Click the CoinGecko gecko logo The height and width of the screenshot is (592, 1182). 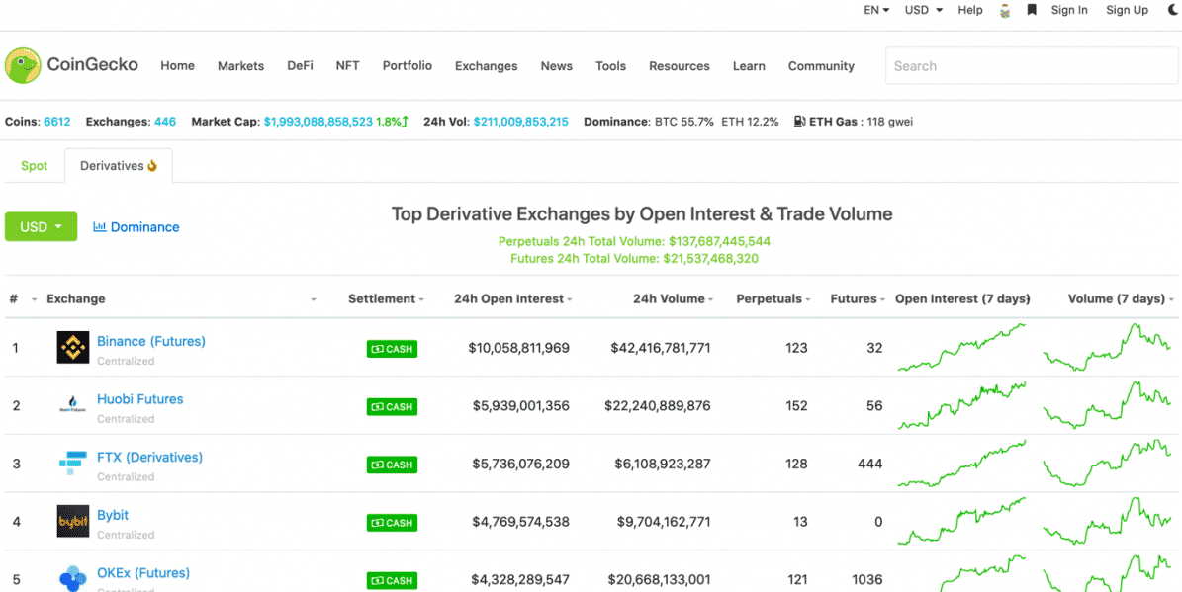(x=23, y=66)
